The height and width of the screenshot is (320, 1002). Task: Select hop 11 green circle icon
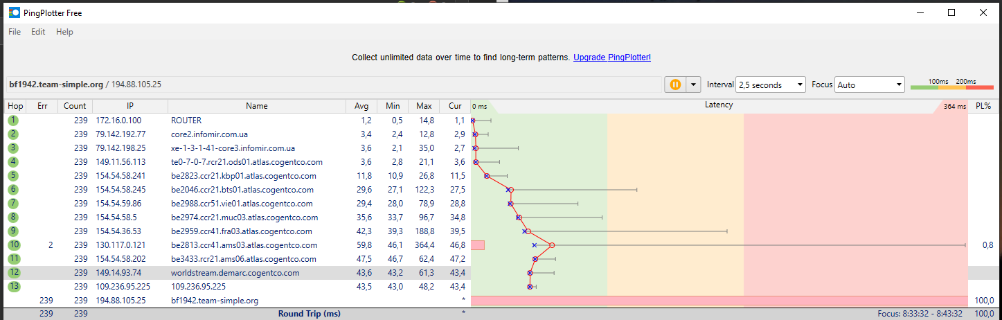(x=14, y=258)
